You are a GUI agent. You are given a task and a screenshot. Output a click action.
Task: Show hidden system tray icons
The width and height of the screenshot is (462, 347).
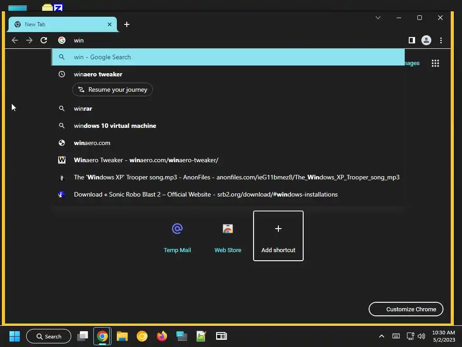pos(381,336)
